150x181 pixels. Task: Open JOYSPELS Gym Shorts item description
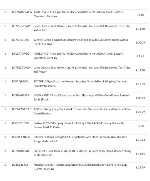(x=81, y=84)
